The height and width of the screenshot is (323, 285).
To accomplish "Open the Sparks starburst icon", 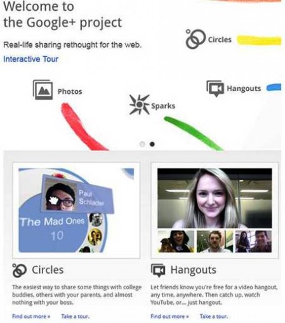I will pyautogui.click(x=139, y=105).
